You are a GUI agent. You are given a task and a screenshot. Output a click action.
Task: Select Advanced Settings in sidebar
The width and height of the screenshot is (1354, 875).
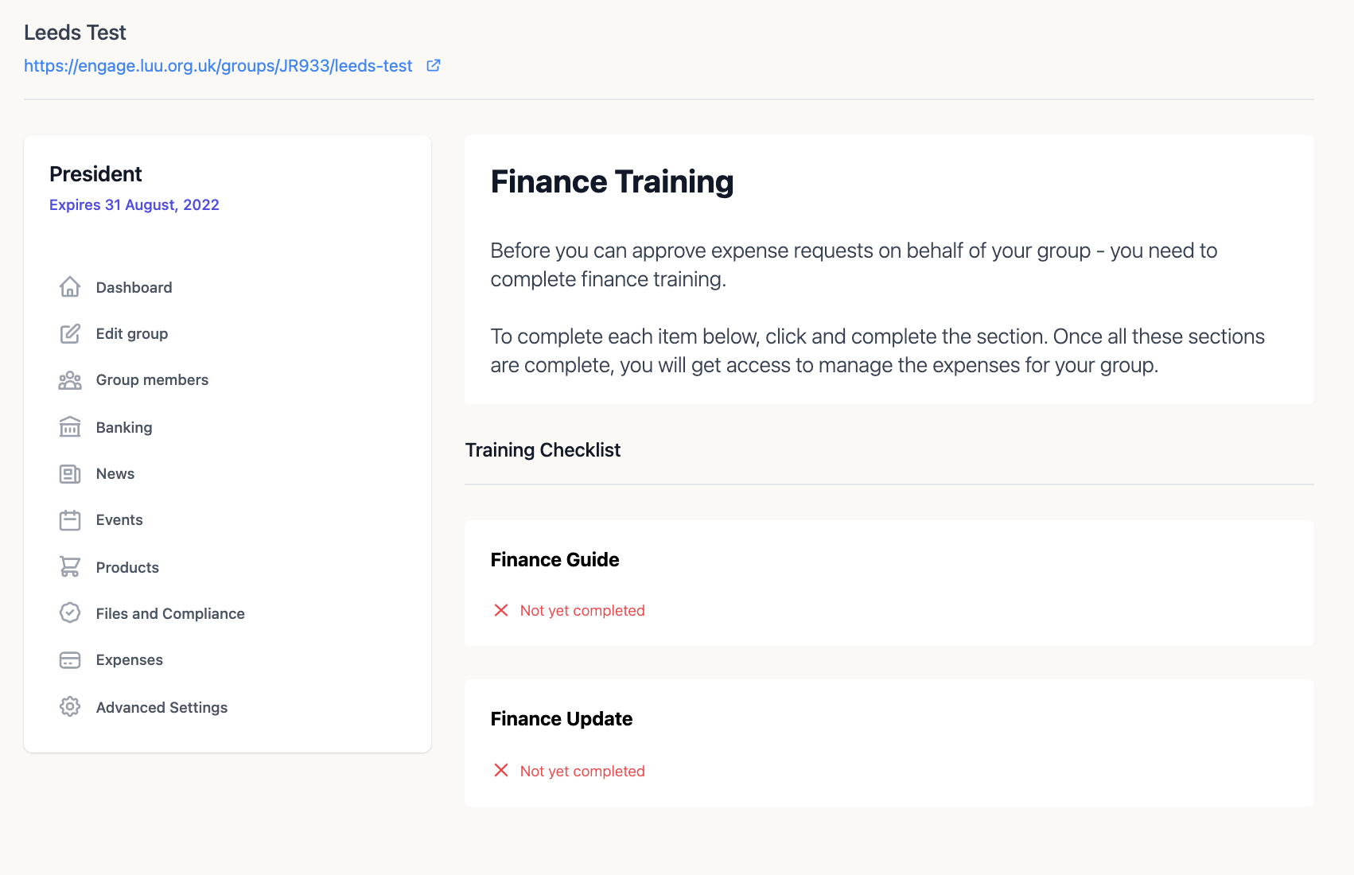[161, 708]
